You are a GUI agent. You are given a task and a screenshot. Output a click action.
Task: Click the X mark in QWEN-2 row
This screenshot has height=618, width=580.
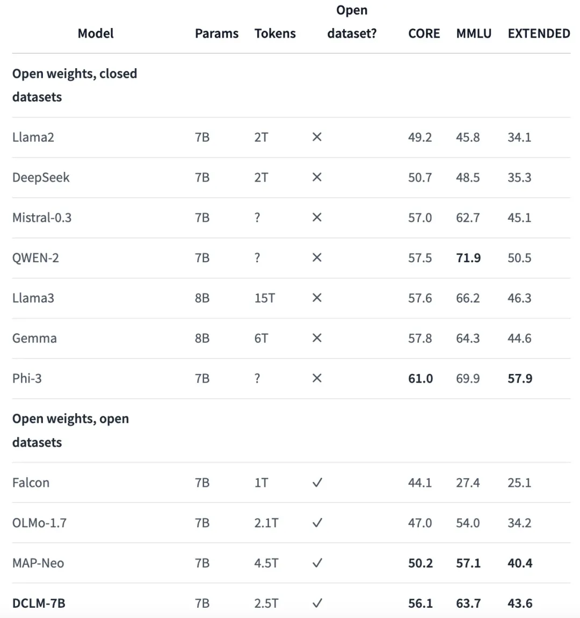pos(317,258)
